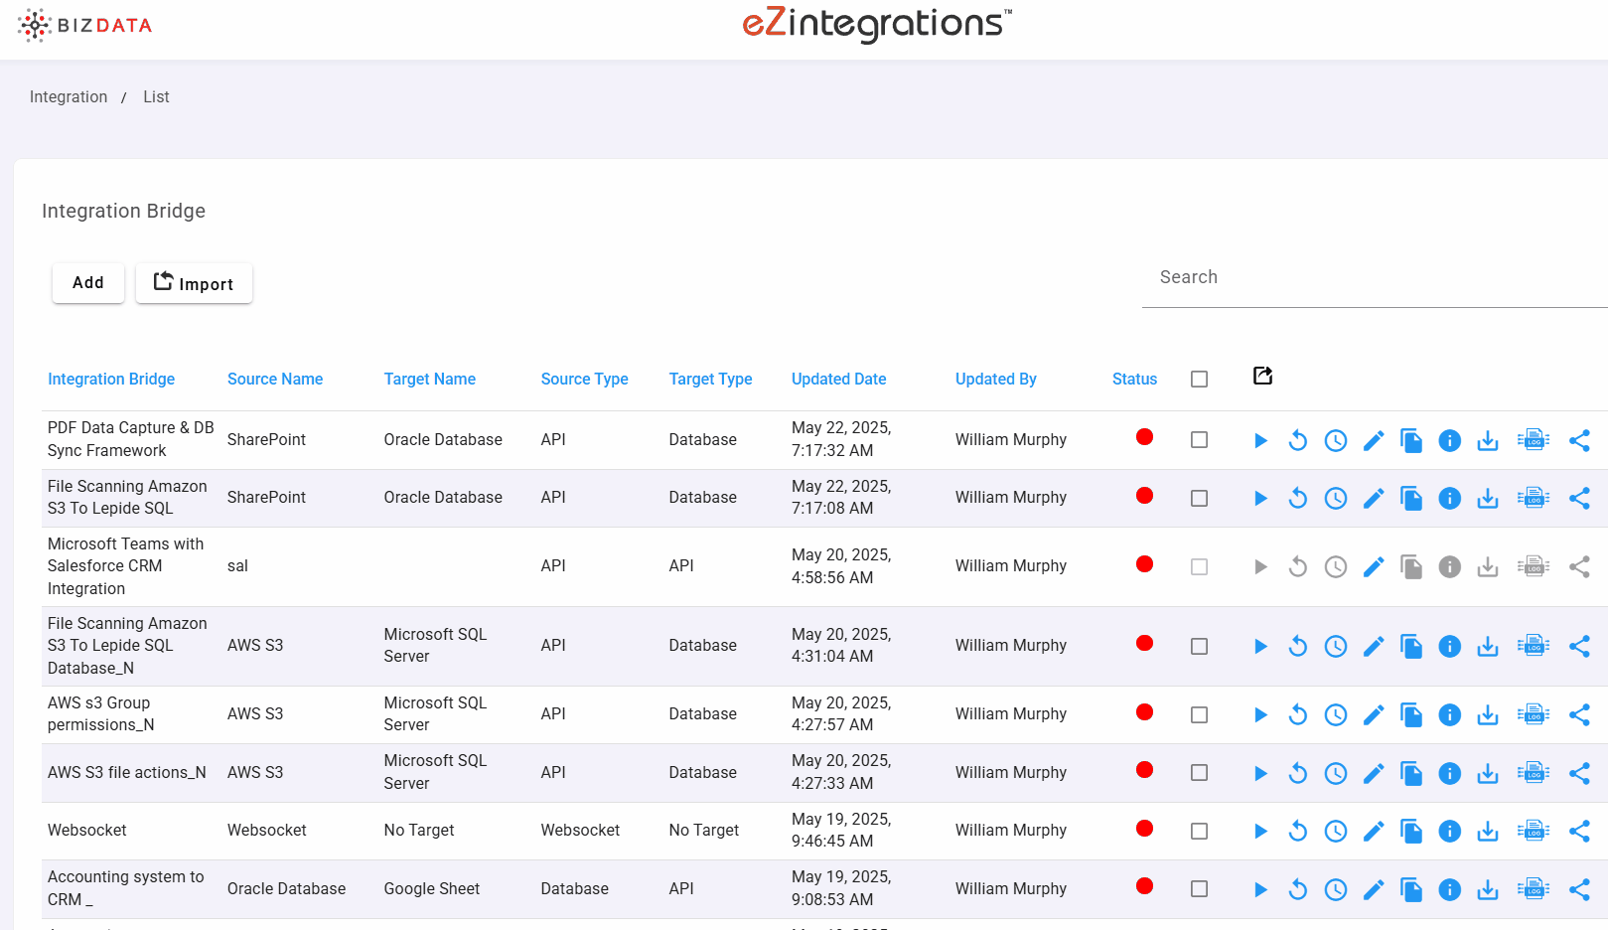Download the Accounting system to CRM integration
This screenshot has width=1608, height=930.
[1488, 889]
